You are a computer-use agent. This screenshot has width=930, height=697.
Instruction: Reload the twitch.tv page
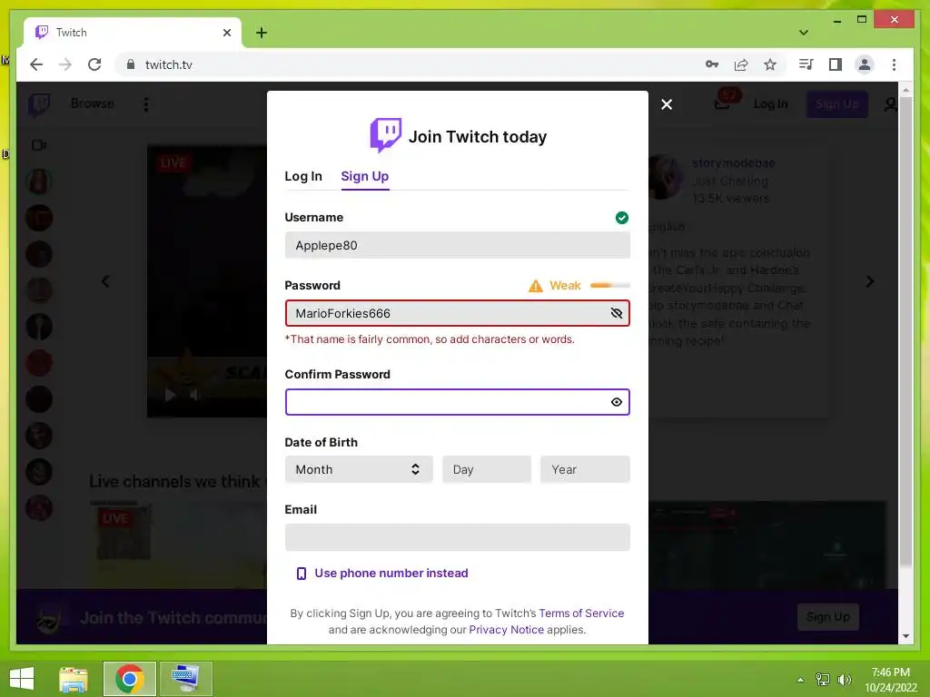coord(94,64)
